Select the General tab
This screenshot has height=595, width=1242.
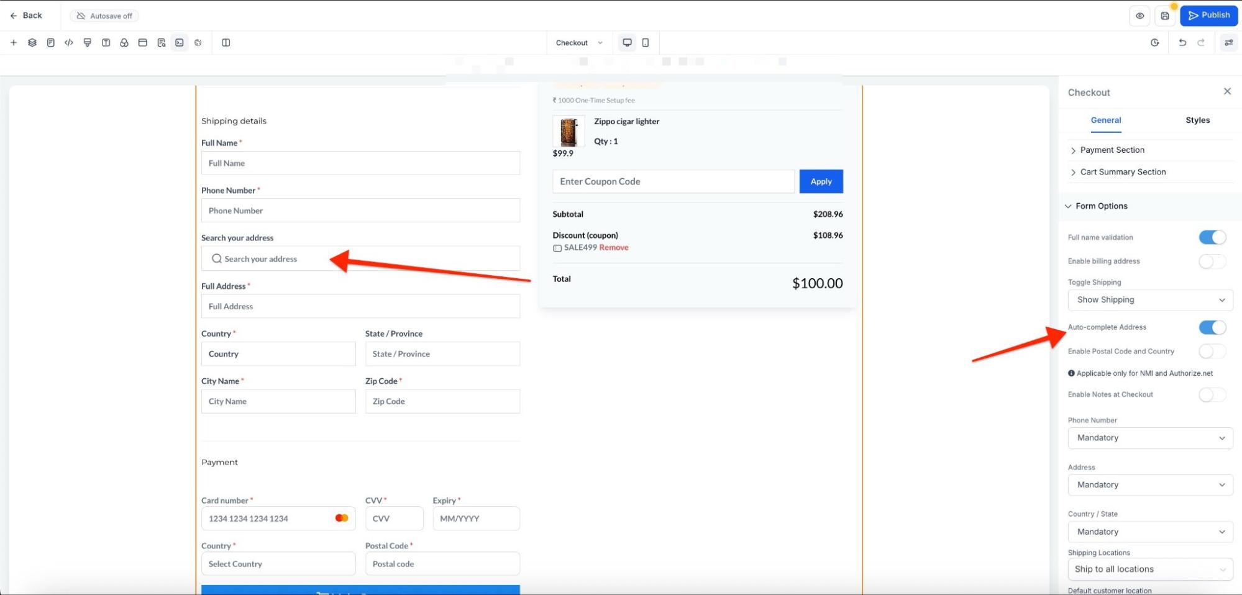pos(1106,120)
